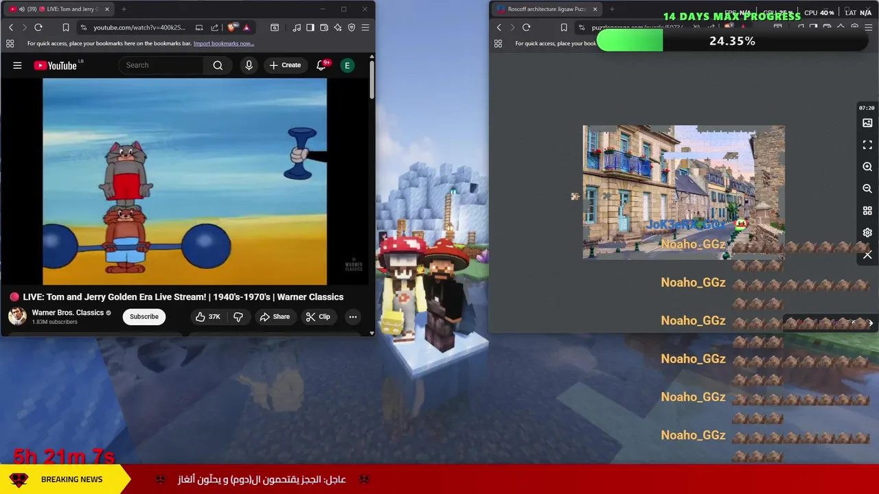Click the YouTube page scrollbar
This screenshot has width=879, height=494.
[x=372, y=81]
